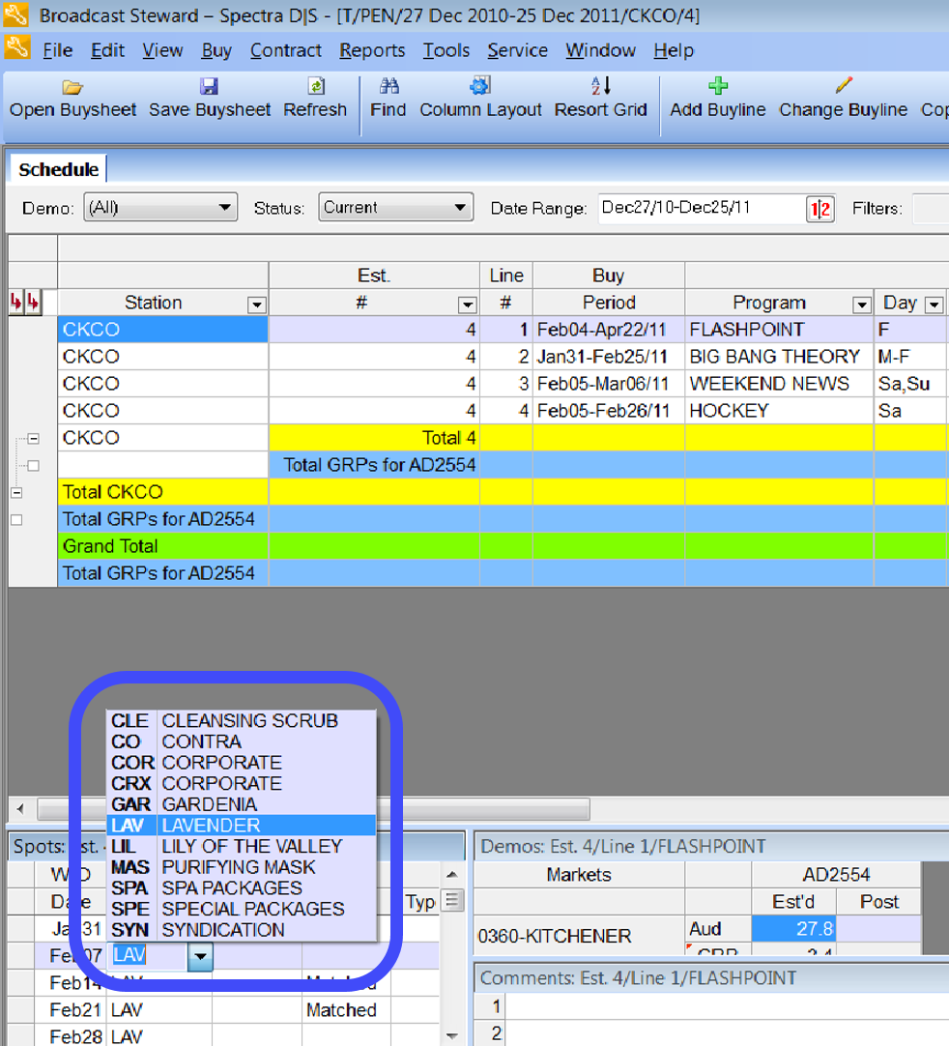The height and width of the screenshot is (1046, 949).
Task: Collapse the Total CKCO group
Action: [x=16, y=492]
